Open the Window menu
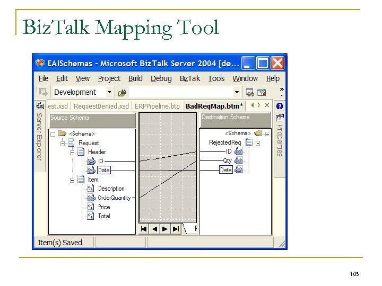382x286 pixels. tap(245, 78)
